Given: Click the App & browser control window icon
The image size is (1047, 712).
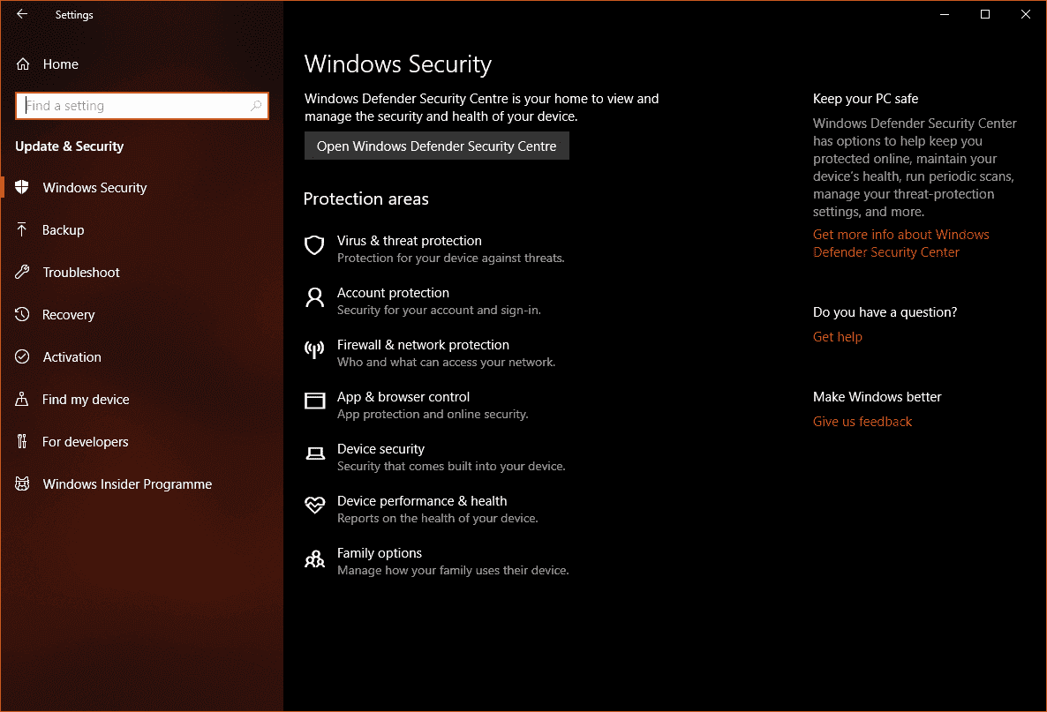Looking at the screenshot, I should pyautogui.click(x=314, y=401).
